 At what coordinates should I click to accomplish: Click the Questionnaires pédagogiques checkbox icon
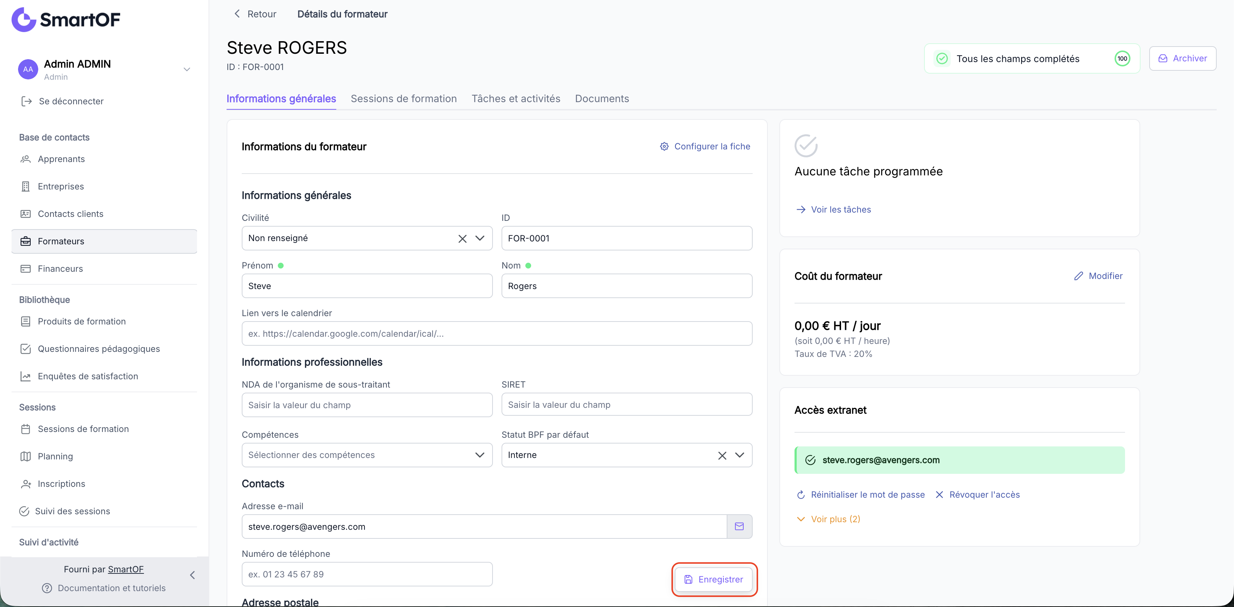click(x=26, y=349)
